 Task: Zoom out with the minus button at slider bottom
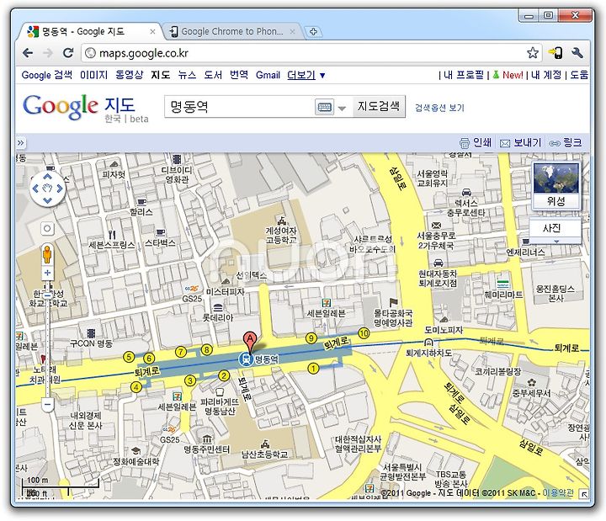click(47, 405)
